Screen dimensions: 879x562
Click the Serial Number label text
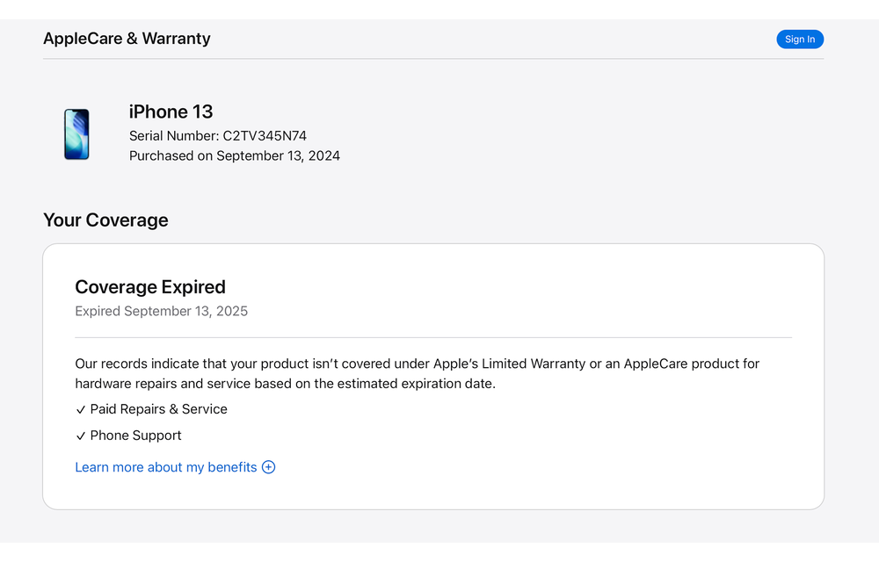pos(173,136)
